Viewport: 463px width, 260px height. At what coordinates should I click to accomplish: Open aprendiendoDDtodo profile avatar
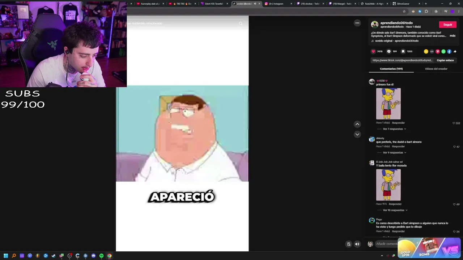tap(375, 25)
